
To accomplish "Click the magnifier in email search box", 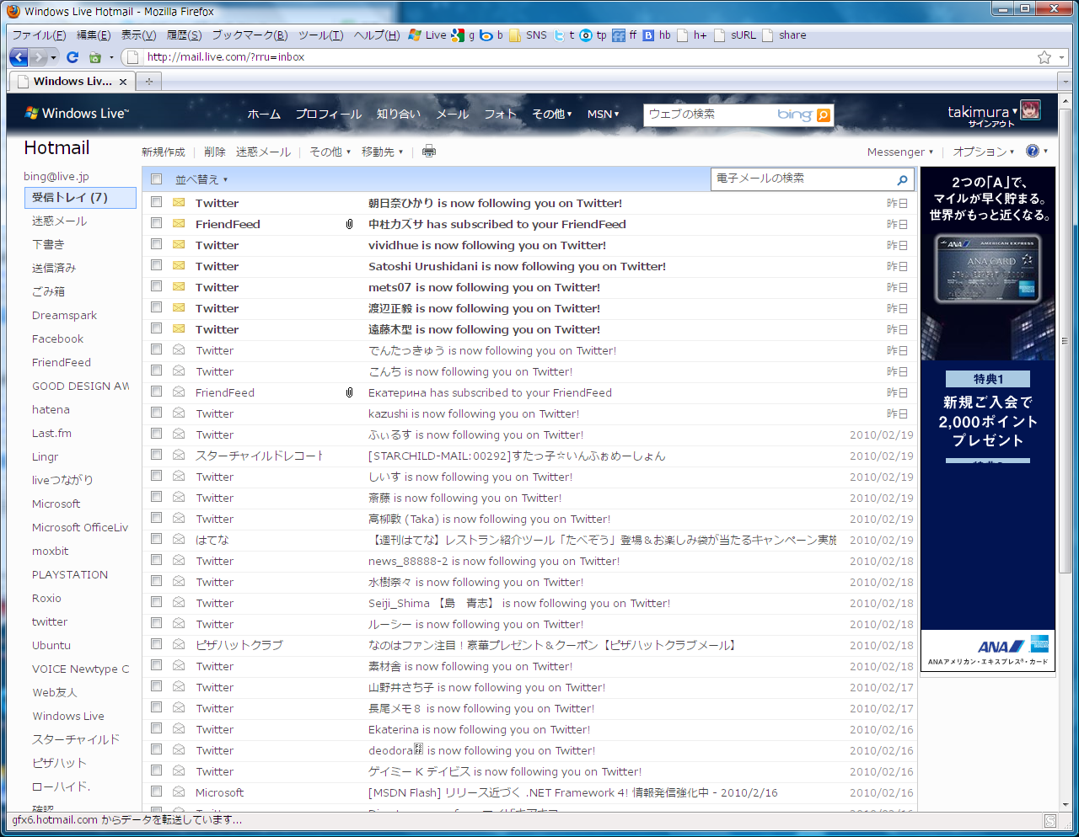I will coord(902,179).
